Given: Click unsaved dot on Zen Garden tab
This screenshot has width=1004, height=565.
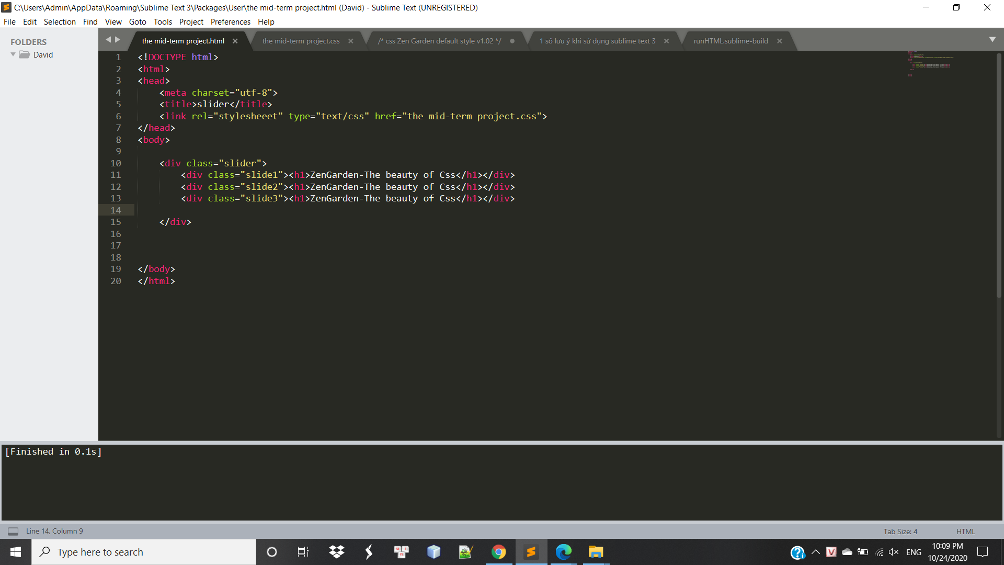Looking at the screenshot, I should (512, 41).
